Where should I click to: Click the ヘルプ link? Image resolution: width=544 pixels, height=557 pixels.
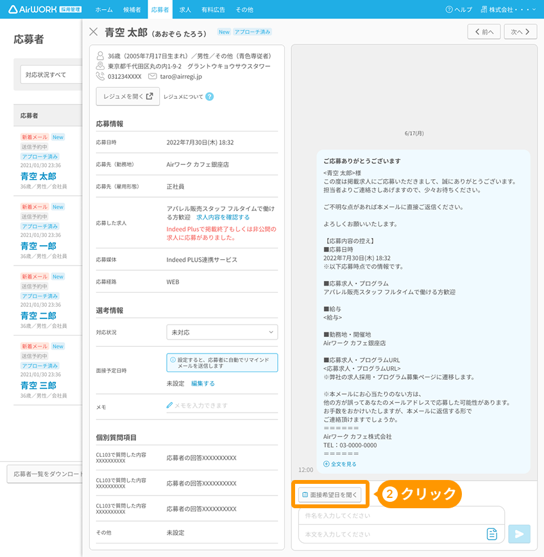pyautogui.click(x=463, y=10)
